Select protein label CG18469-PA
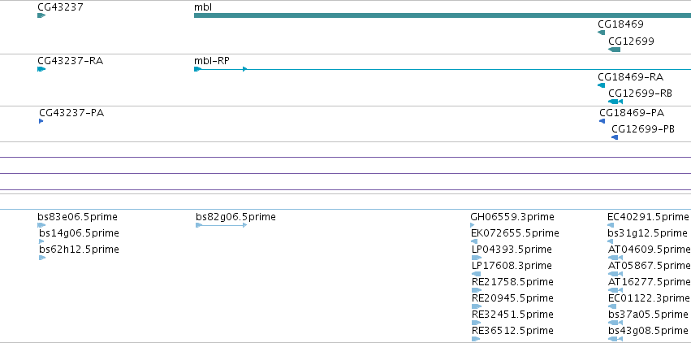The image size is (691, 343). (x=632, y=113)
